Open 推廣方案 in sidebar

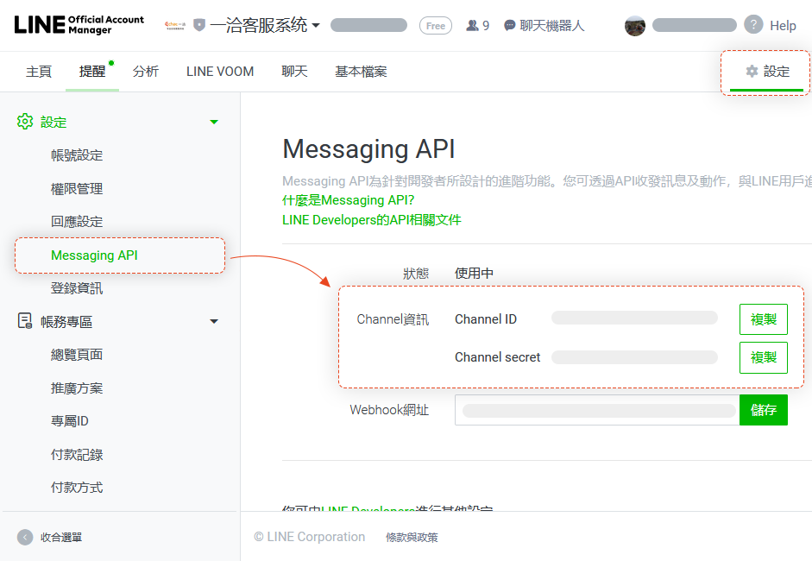point(77,388)
